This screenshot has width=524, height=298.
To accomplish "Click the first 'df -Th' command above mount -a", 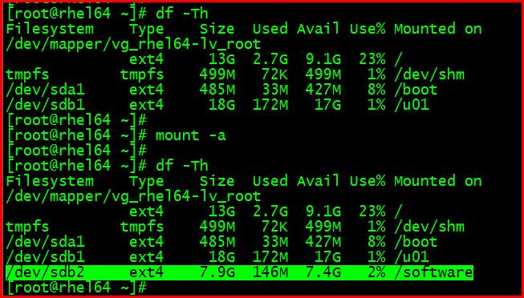I will click(x=182, y=14).
